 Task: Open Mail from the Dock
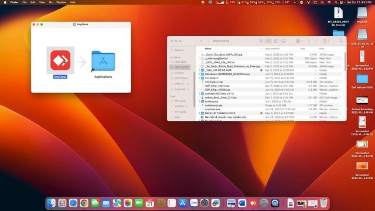106,203
